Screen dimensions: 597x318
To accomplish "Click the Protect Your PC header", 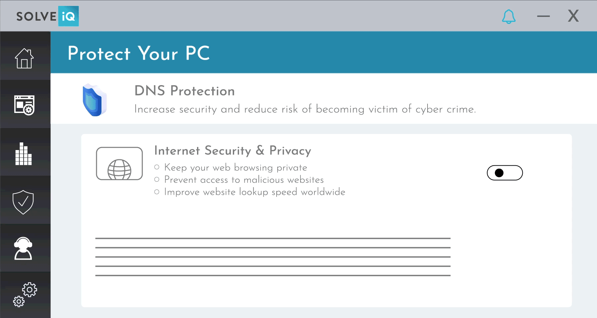I will pyautogui.click(x=139, y=53).
